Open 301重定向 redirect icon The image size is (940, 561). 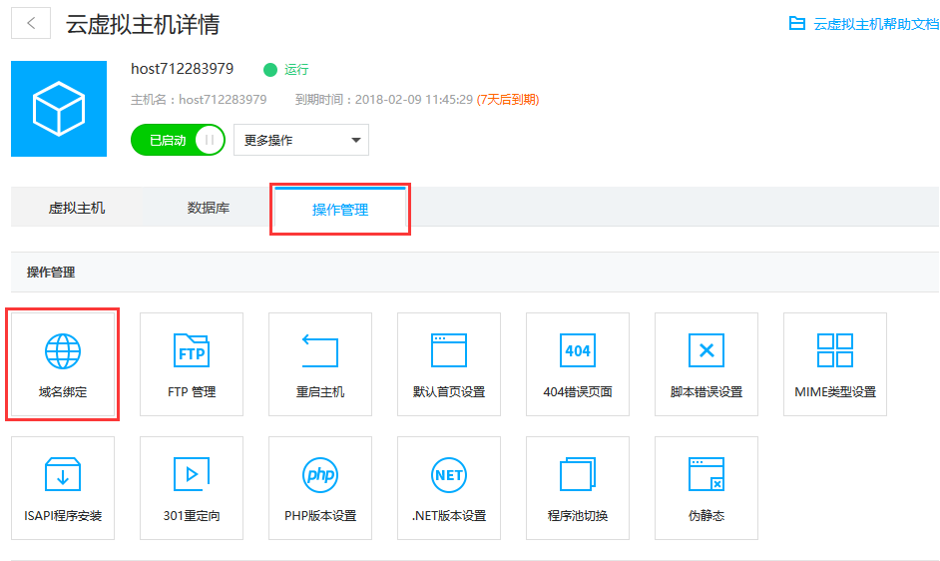coord(192,475)
